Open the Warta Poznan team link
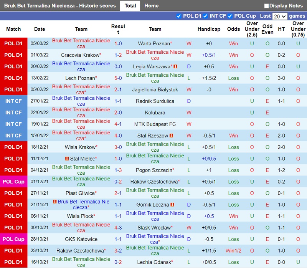Viewport: 307px width, 268px height. [153, 43]
